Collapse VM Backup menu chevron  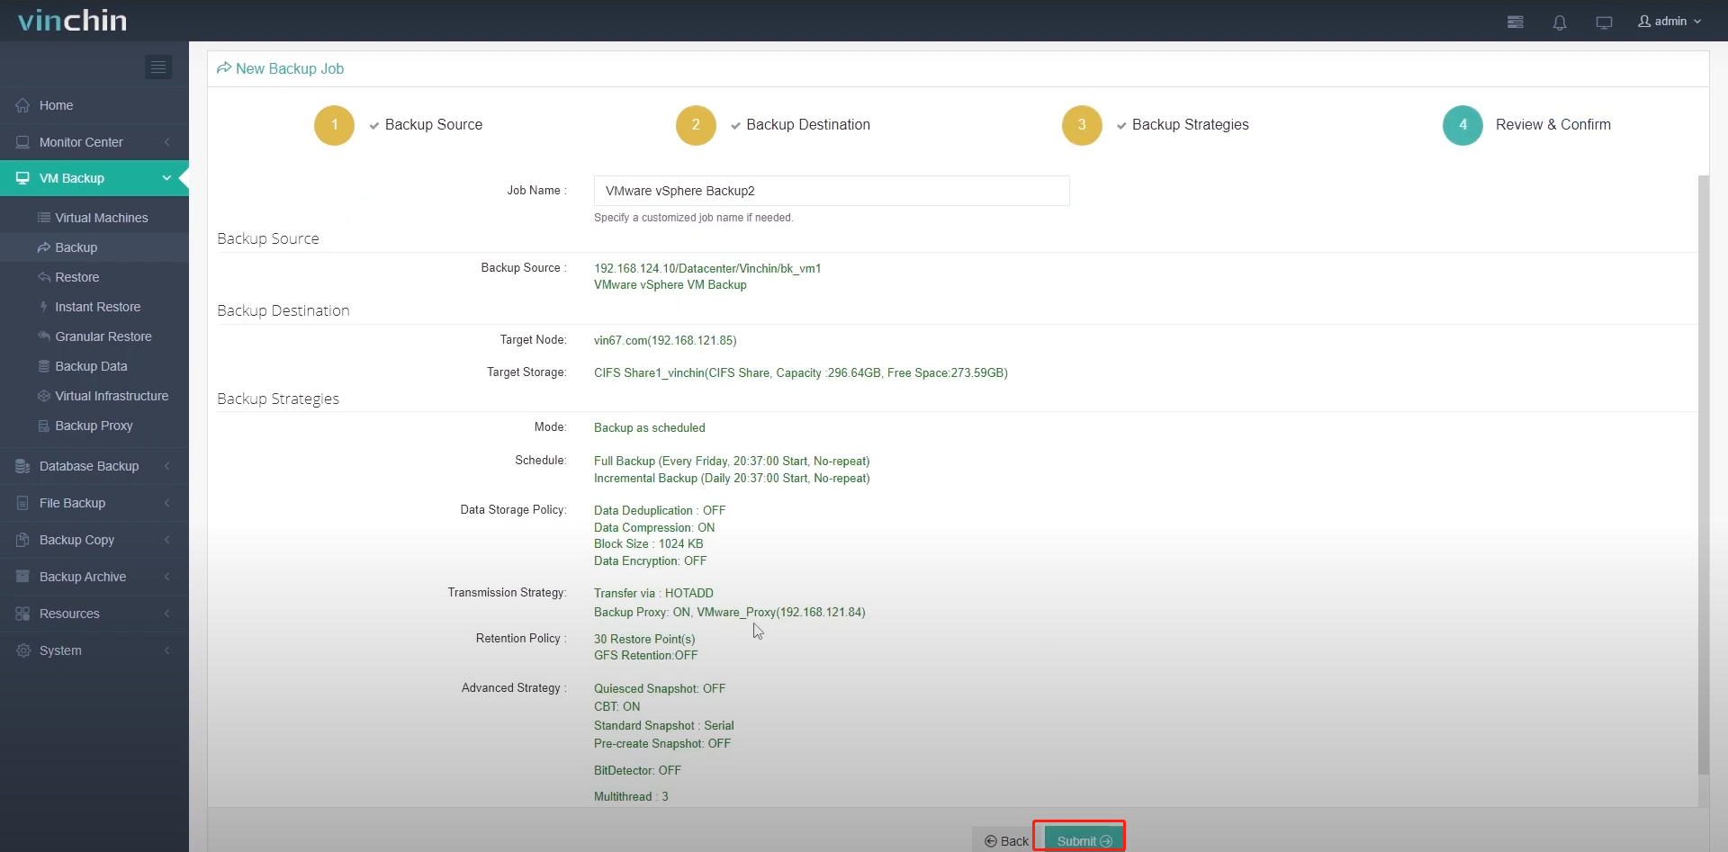(x=166, y=178)
